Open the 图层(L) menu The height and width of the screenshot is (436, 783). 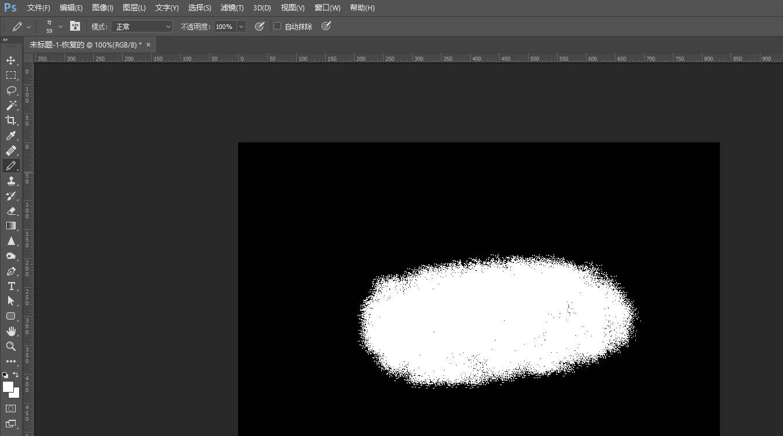(134, 8)
